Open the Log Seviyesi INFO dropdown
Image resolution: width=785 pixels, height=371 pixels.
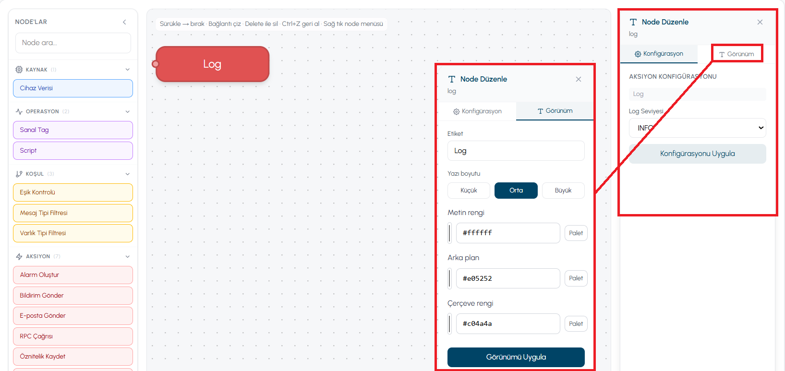pyautogui.click(x=697, y=128)
